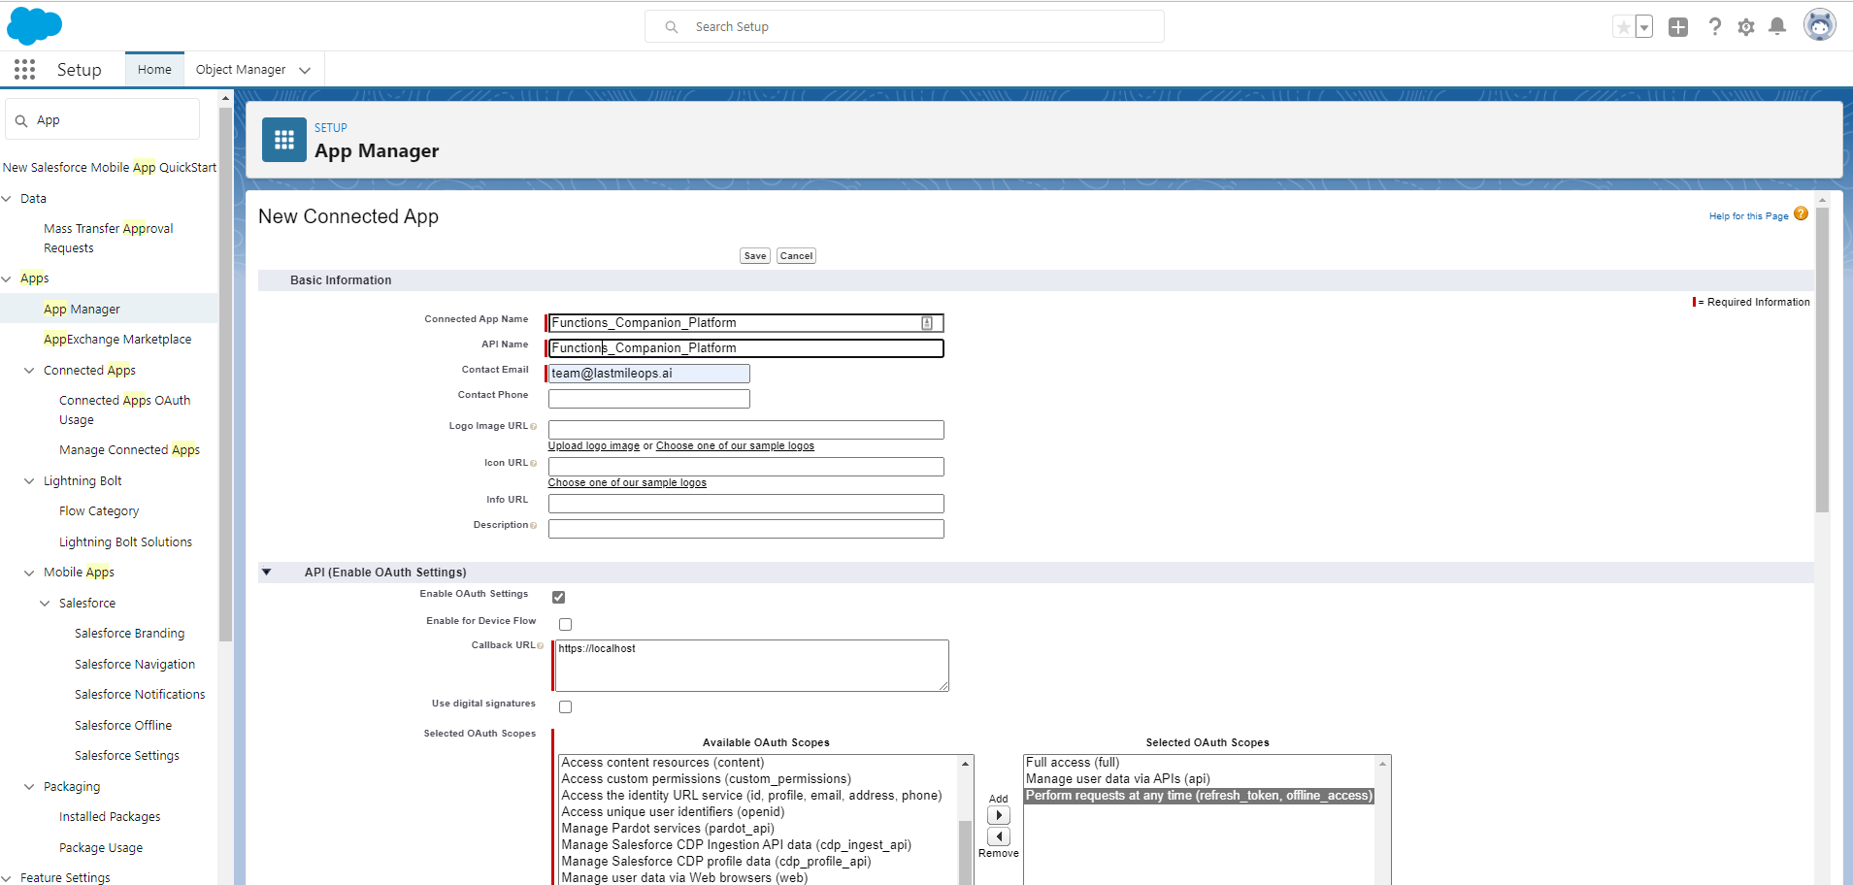1853x885 pixels.
Task: Collapse the Lightning Bolt tree node
Action: pos(29,480)
